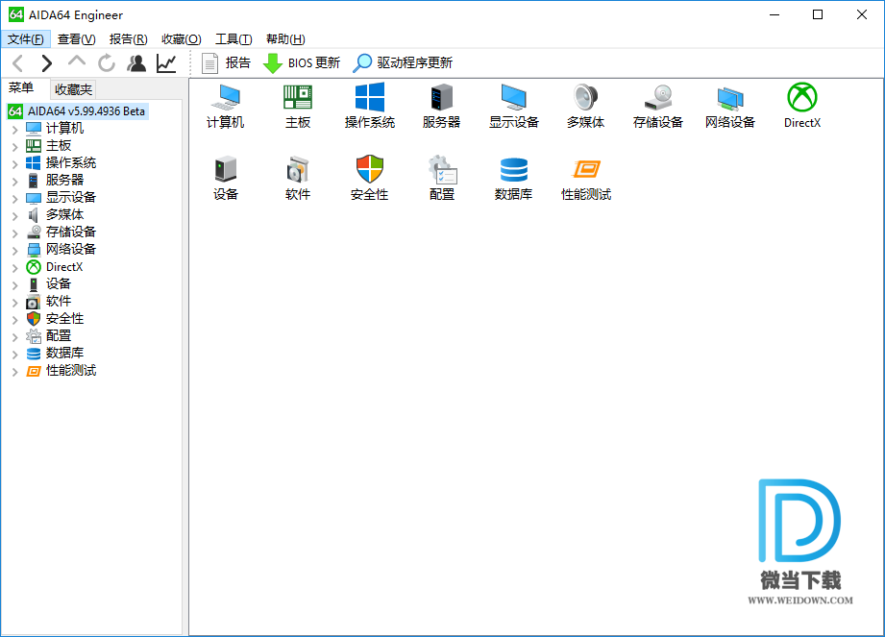The width and height of the screenshot is (885, 637).
Task: Open the 安全性 shield icon in main panel
Action: coord(370,179)
